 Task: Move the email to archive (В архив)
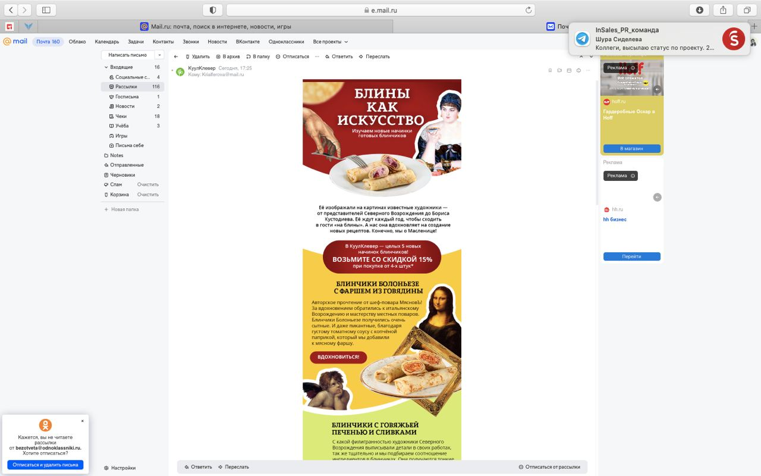click(x=228, y=57)
